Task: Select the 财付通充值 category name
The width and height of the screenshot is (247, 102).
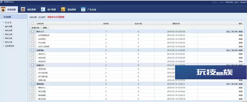Action: coord(43,76)
